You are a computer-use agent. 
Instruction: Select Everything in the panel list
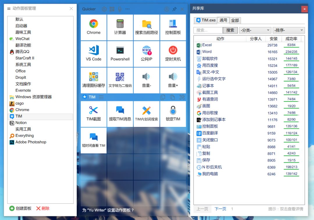40,135
